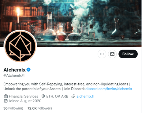This screenshot has width=142, height=113.
Task: Click the Joined August 2020 text
Action: tap(25, 101)
